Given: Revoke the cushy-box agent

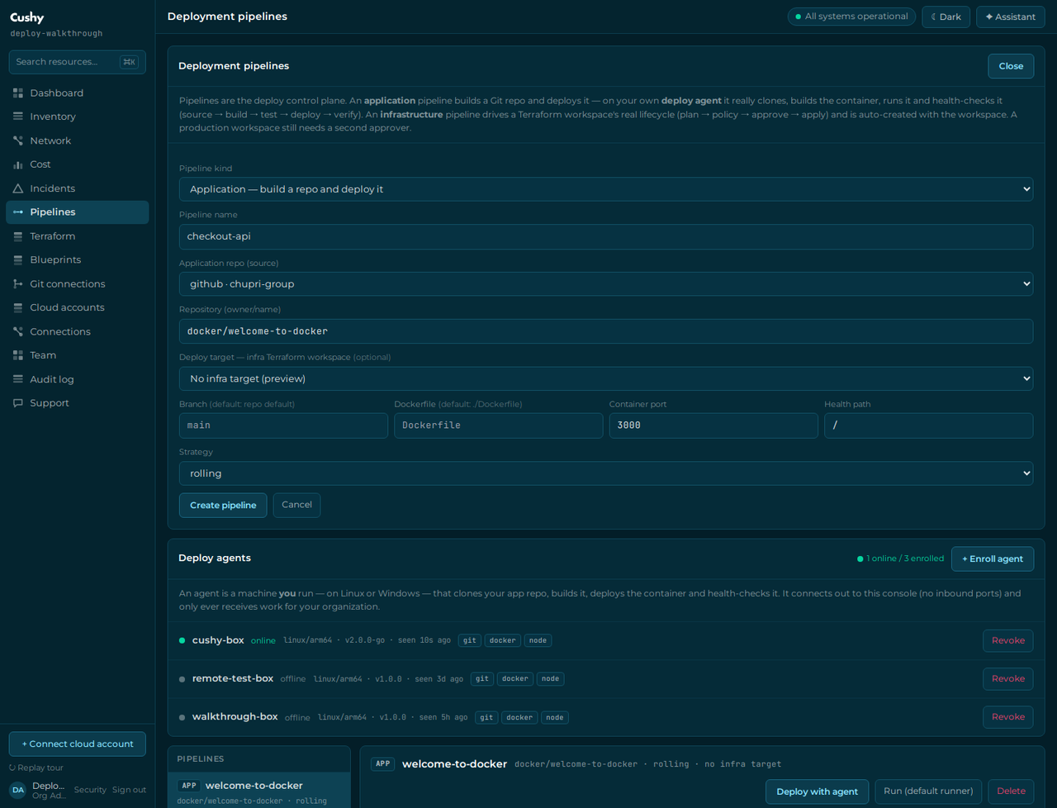Looking at the screenshot, I should click(1008, 640).
